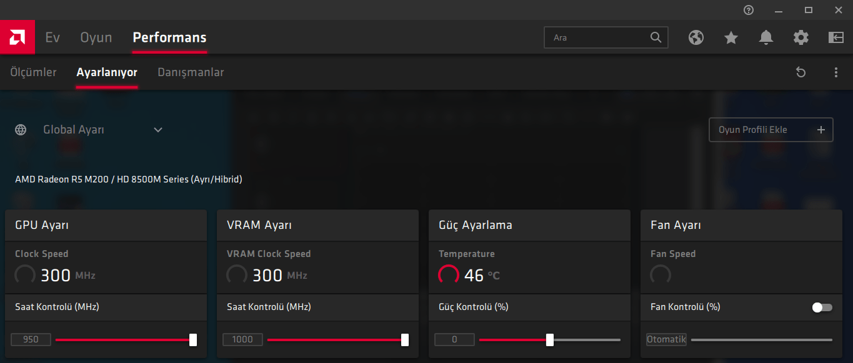
Task: Click the fan speed gauge
Action: [x=661, y=274]
